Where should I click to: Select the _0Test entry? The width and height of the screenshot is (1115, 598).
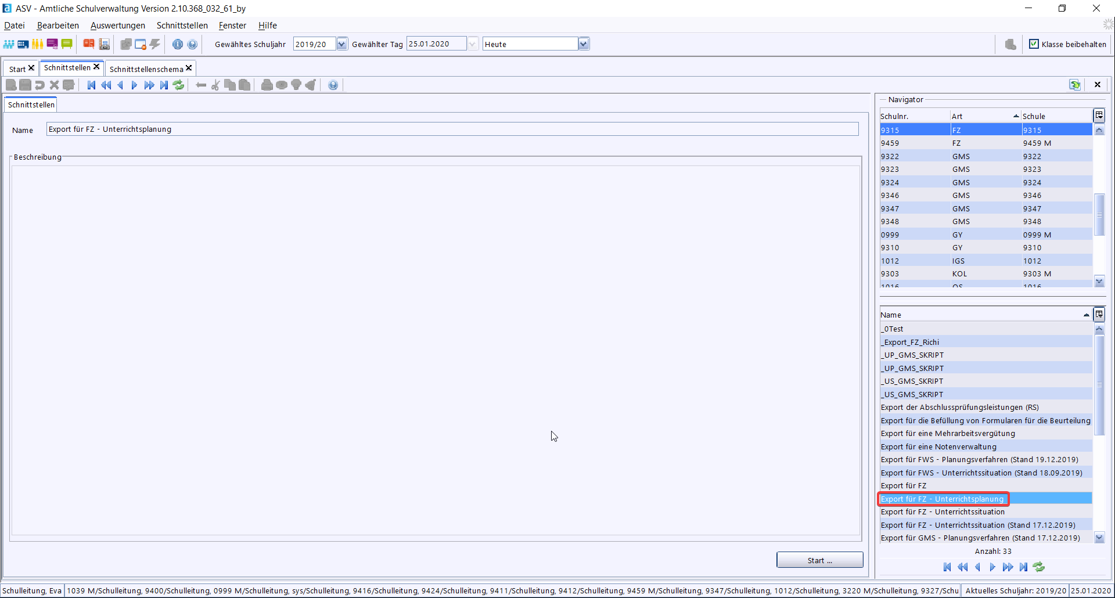pyautogui.click(x=985, y=329)
